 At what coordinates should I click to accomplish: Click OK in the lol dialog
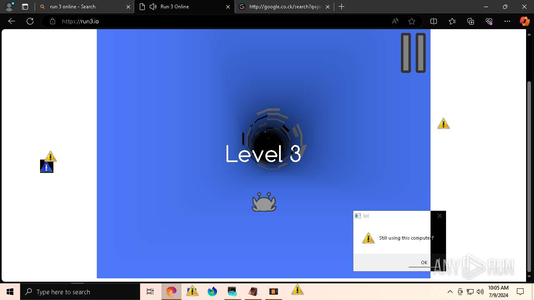point(424,262)
